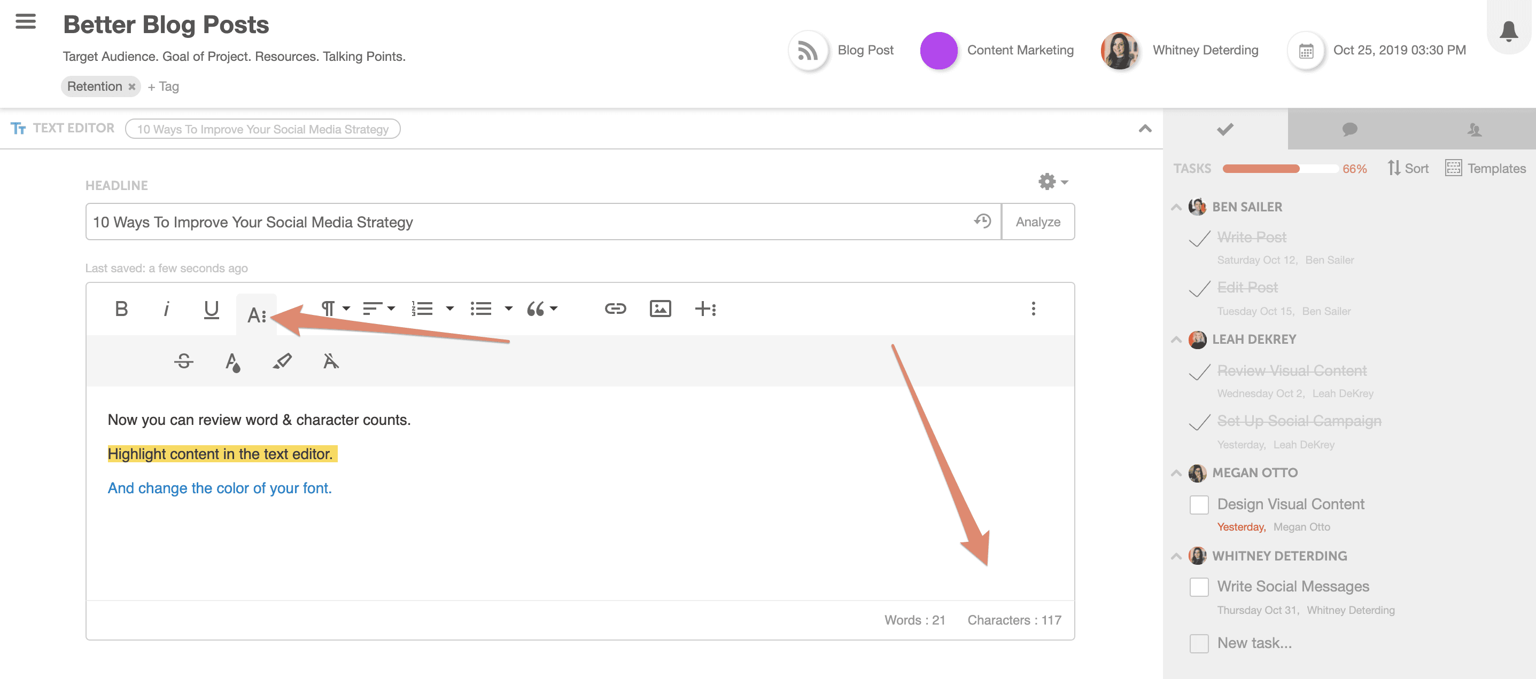Collapse the Ben Sailer task group

point(1176,207)
